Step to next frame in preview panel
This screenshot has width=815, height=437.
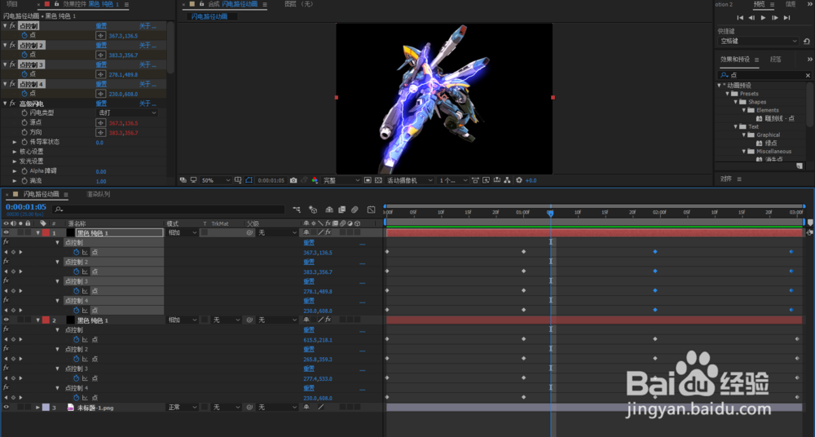click(775, 18)
